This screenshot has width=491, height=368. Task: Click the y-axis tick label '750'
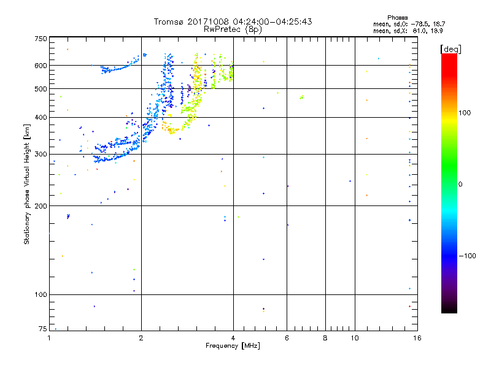coord(41,39)
